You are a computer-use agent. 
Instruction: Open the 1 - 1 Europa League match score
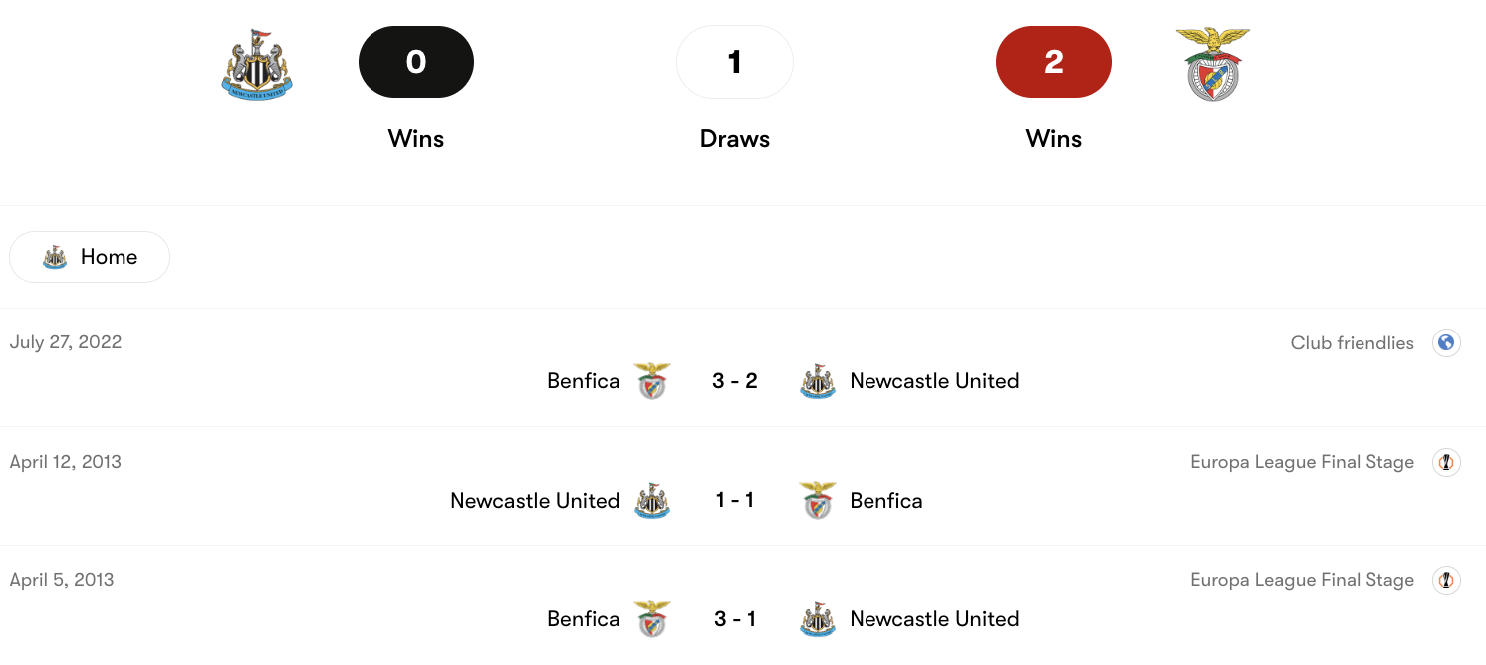(735, 500)
